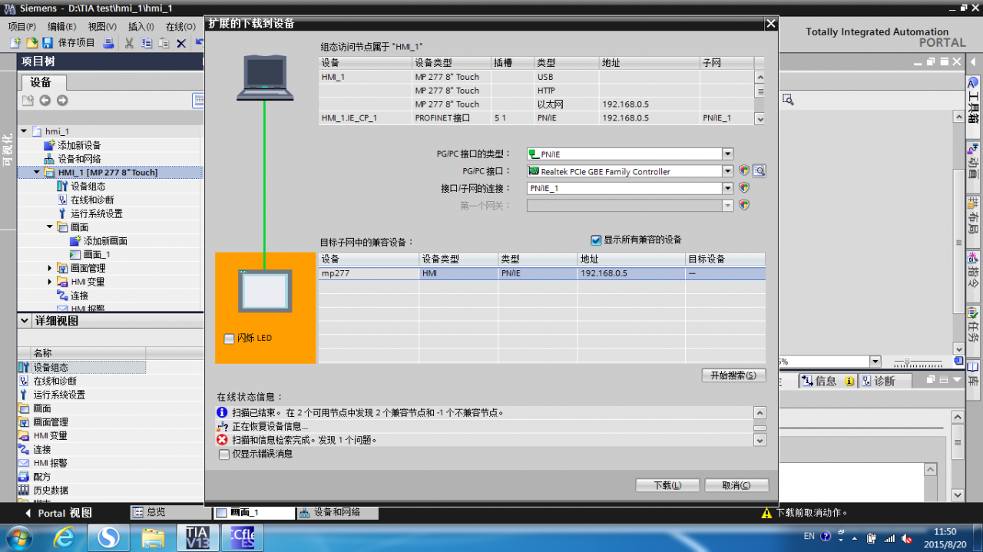Image resolution: width=983 pixels, height=552 pixels.
Task: Expand the HMI 变量 tree node
Action: (x=50, y=282)
